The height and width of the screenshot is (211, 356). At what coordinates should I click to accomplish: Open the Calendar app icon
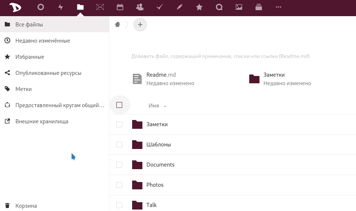point(120,7)
